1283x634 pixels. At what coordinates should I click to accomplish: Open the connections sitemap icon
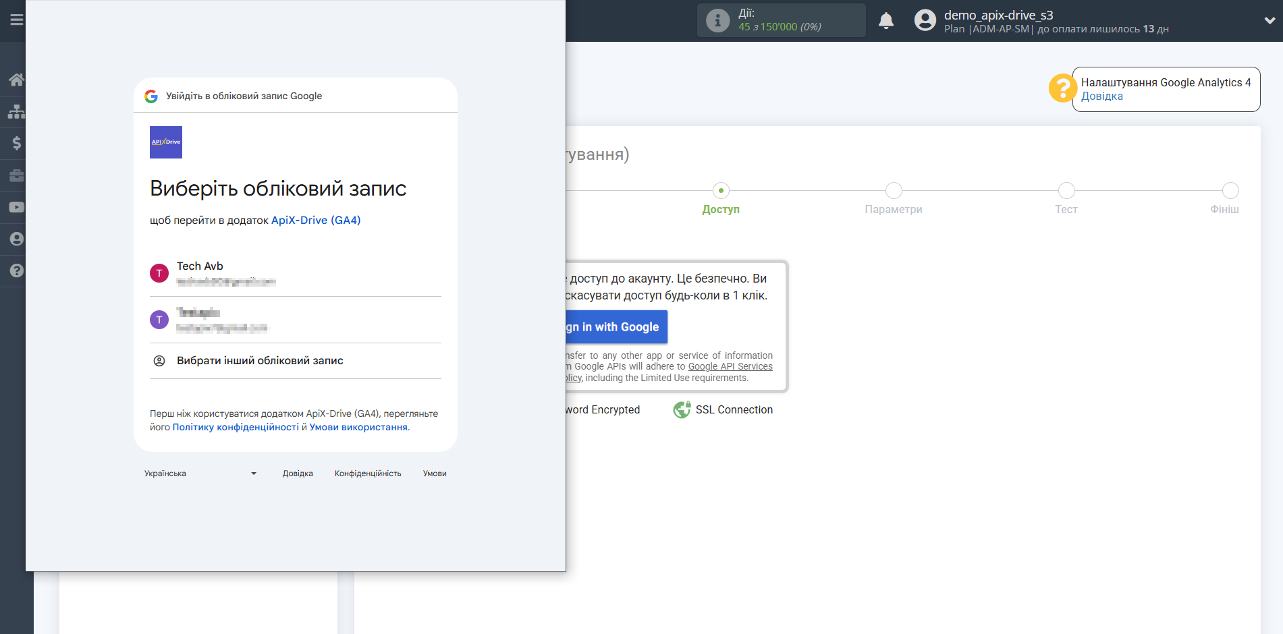16,111
